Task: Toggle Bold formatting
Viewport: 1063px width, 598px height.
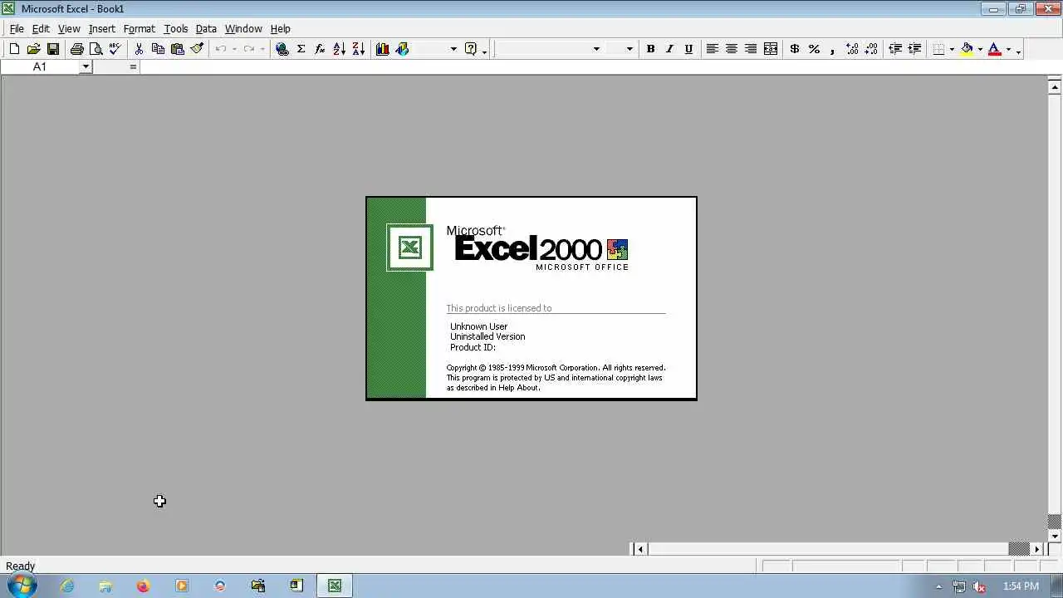Action: coord(651,49)
